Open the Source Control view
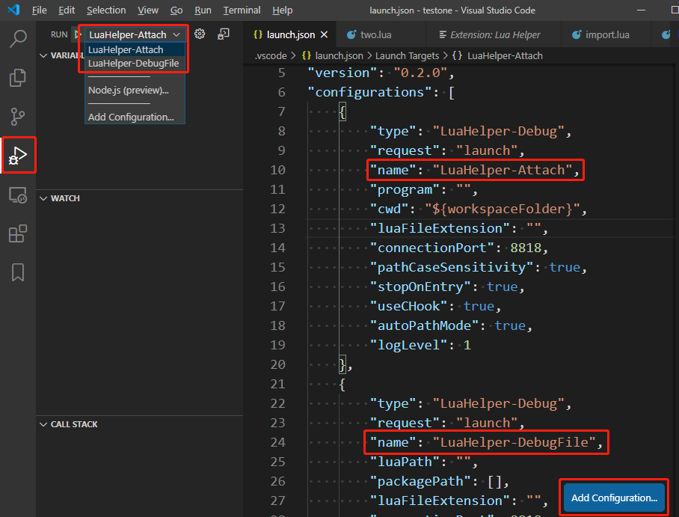 [x=18, y=117]
